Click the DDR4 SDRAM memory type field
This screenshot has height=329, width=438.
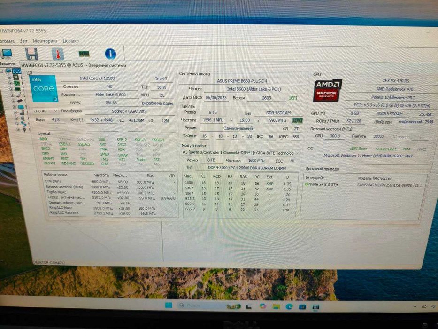[278, 113]
